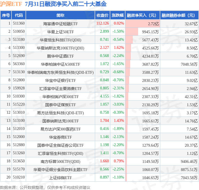
Task: Click the 融资净买入（元） column header
Action: [143, 15]
